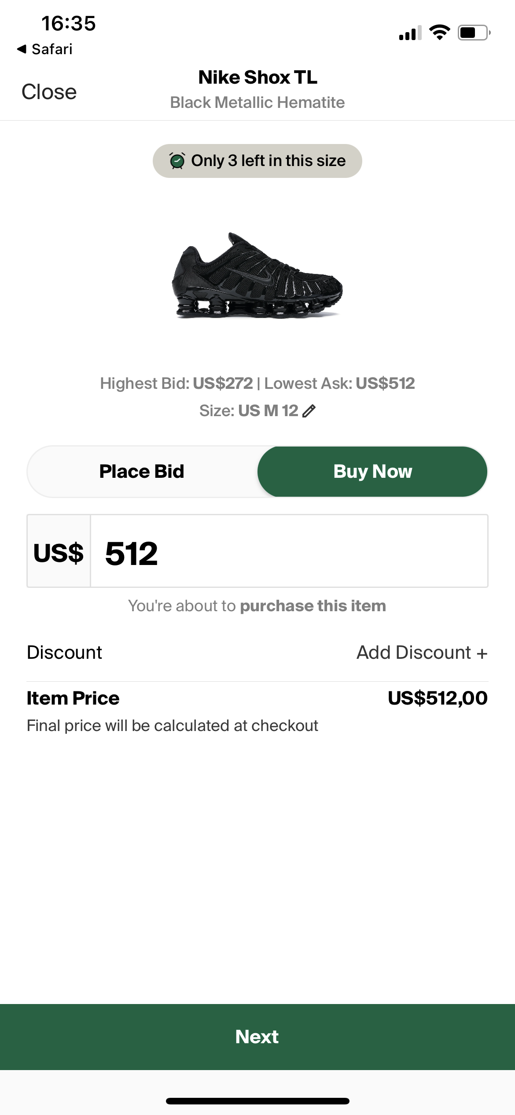Viewport: 515px width, 1115px height.
Task: Tap the Nike Shox TL shoe image
Action: 257,276
